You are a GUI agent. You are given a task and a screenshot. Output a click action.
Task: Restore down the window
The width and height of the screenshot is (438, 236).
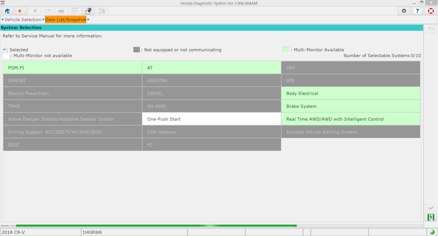coord(422,3)
